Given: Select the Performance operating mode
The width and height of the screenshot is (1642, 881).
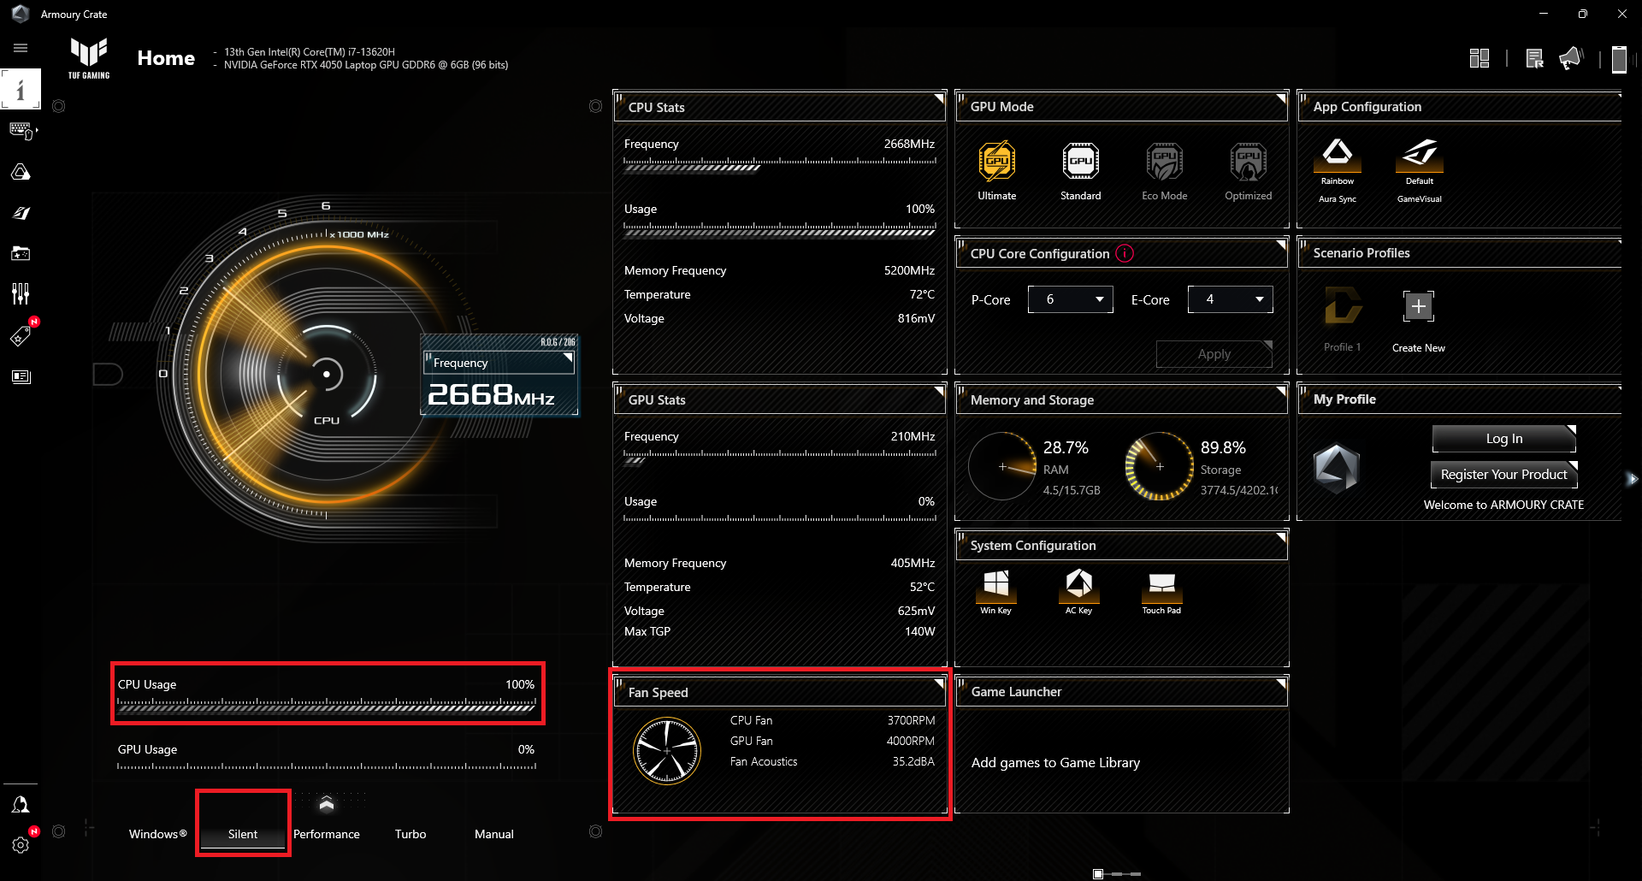Looking at the screenshot, I should (x=327, y=834).
